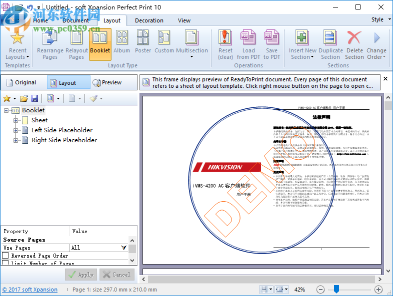Choose the Booklet layout type
The height and width of the screenshot is (296, 393).
[100, 44]
